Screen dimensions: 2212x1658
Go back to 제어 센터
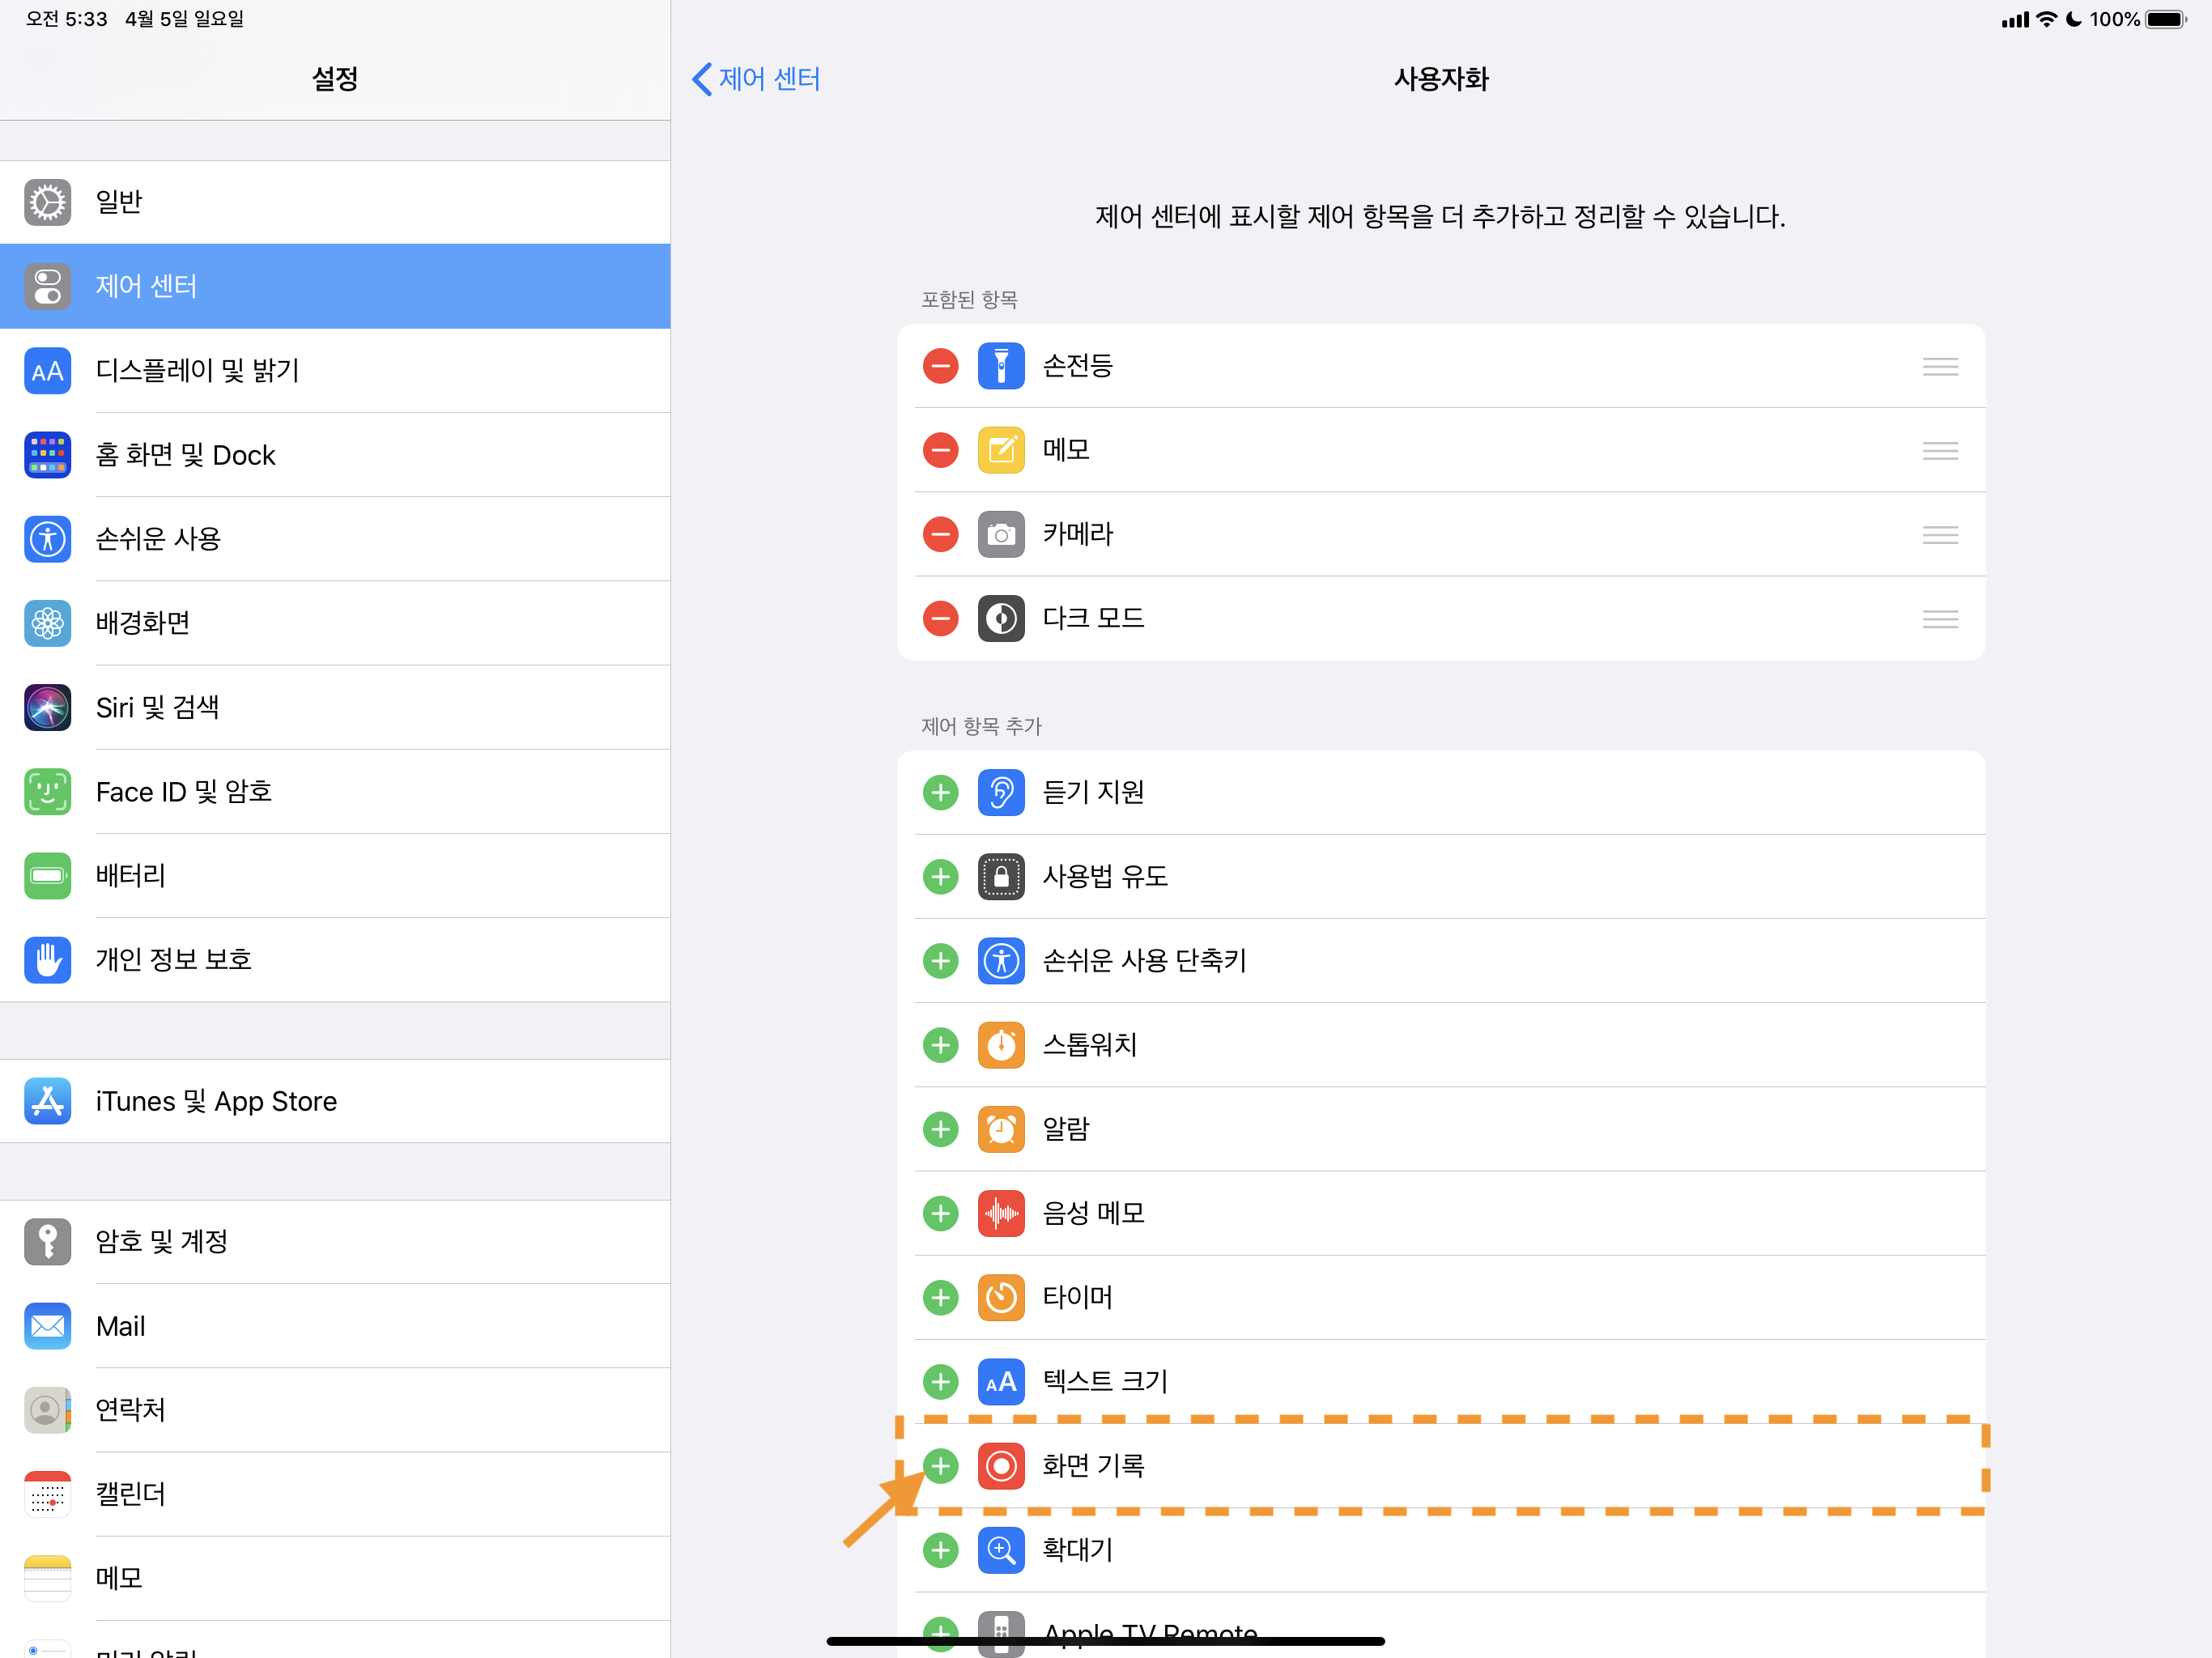(x=756, y=79)
